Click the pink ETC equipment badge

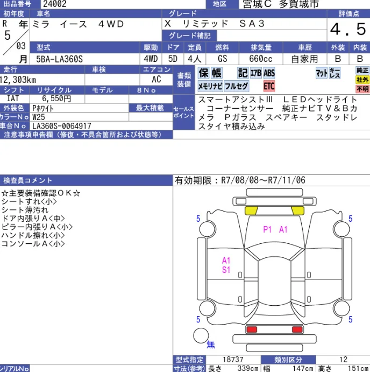pyautogui.click(x=269, y=86)
